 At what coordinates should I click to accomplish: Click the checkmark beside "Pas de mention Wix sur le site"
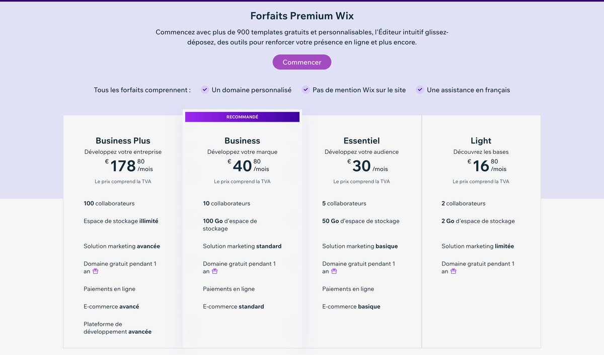point(306,89)
